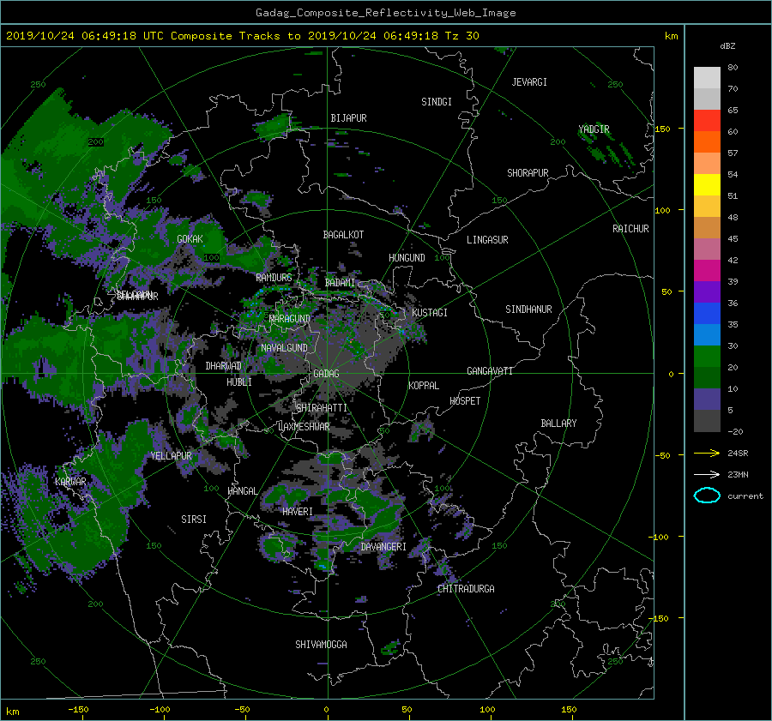Click the 'HUNGUND' city label
772x721 pixels.
(407, 258)
